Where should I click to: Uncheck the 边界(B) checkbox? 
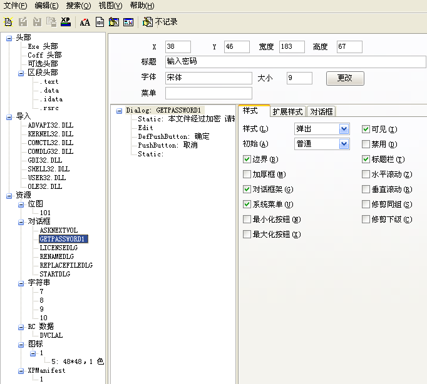tap(247, 159)
